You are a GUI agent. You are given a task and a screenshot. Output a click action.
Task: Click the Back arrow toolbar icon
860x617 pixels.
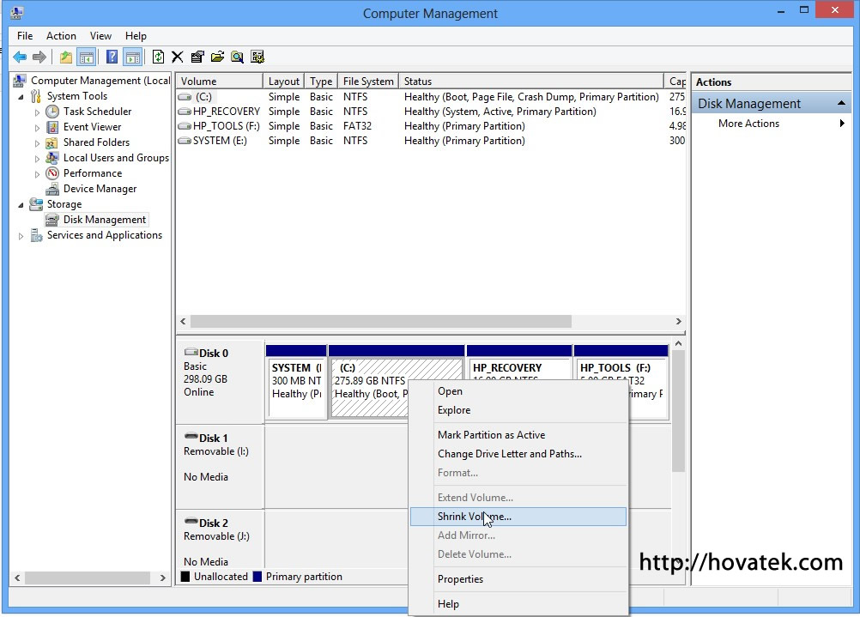tap(20, 57)
